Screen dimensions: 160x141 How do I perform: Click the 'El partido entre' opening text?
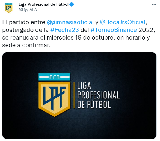pos(24,22)
